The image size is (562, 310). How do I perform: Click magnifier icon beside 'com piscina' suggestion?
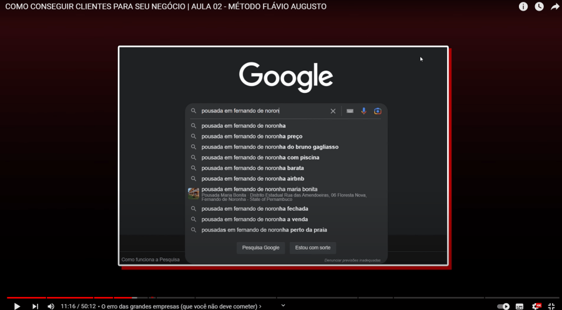pos(194,158)
